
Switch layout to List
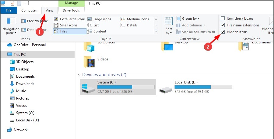(93, 25)
